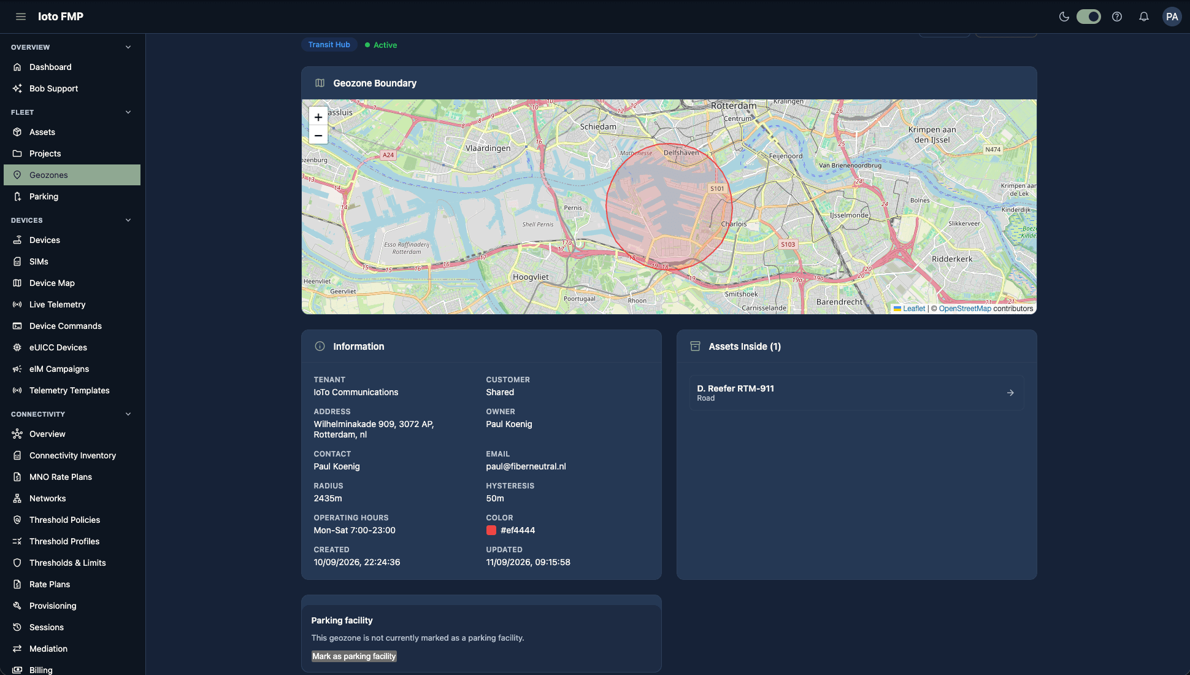This screenshot has height=675, width=1190.
Task: Click the Device Commands terminal icon
Action: click(17, 326)
